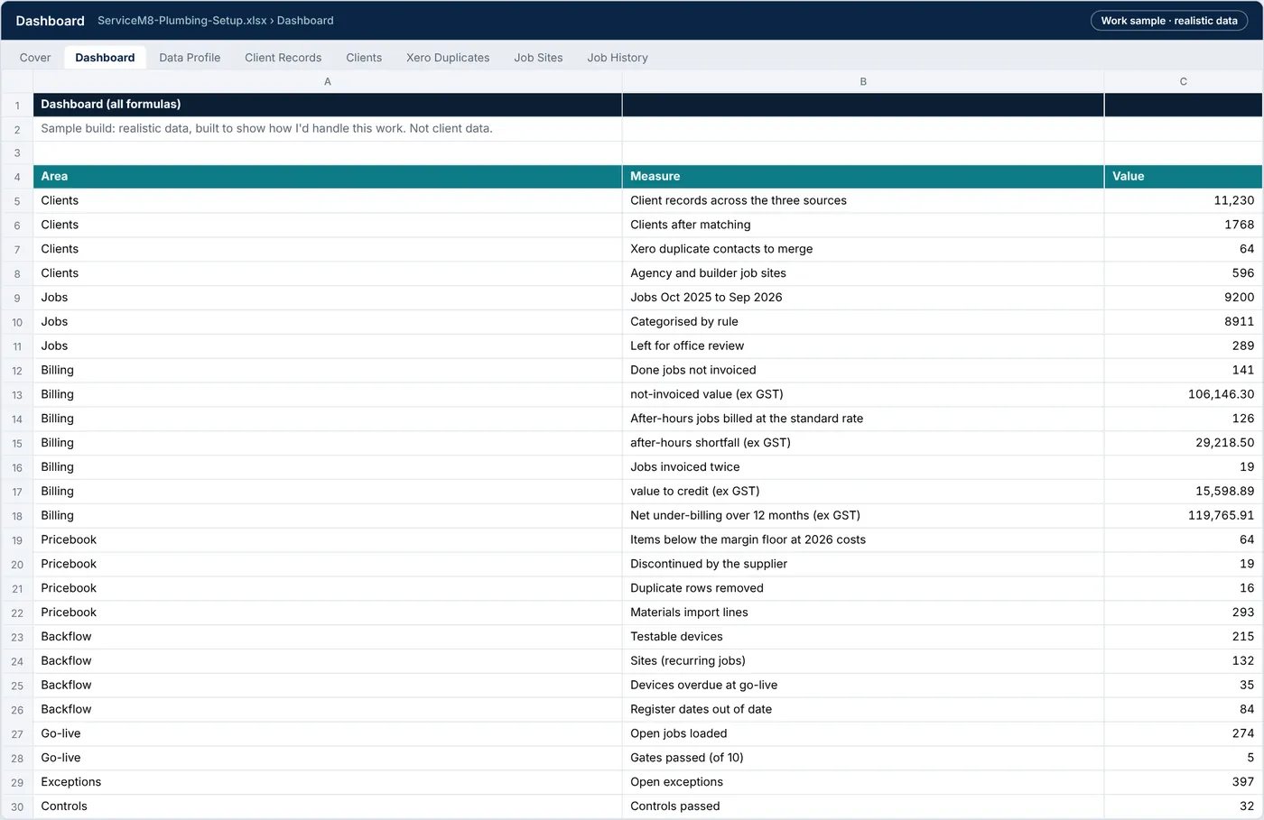This screenshot has width=1264, height=820.
Task: Select the value 289 cell
Action: coord(1183,346)
